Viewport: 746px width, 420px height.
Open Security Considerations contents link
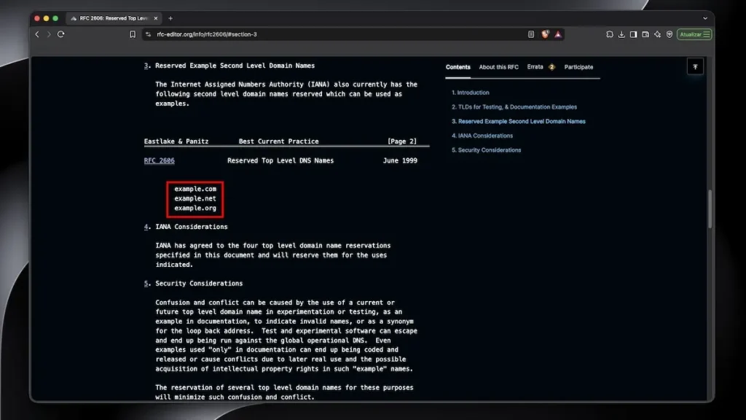coord(486,150)
